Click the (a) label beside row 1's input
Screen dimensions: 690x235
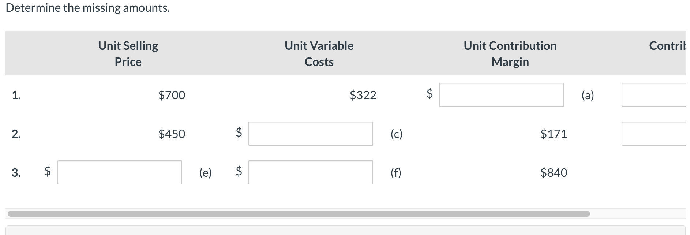pyautogui.click(x=588, y=95)
